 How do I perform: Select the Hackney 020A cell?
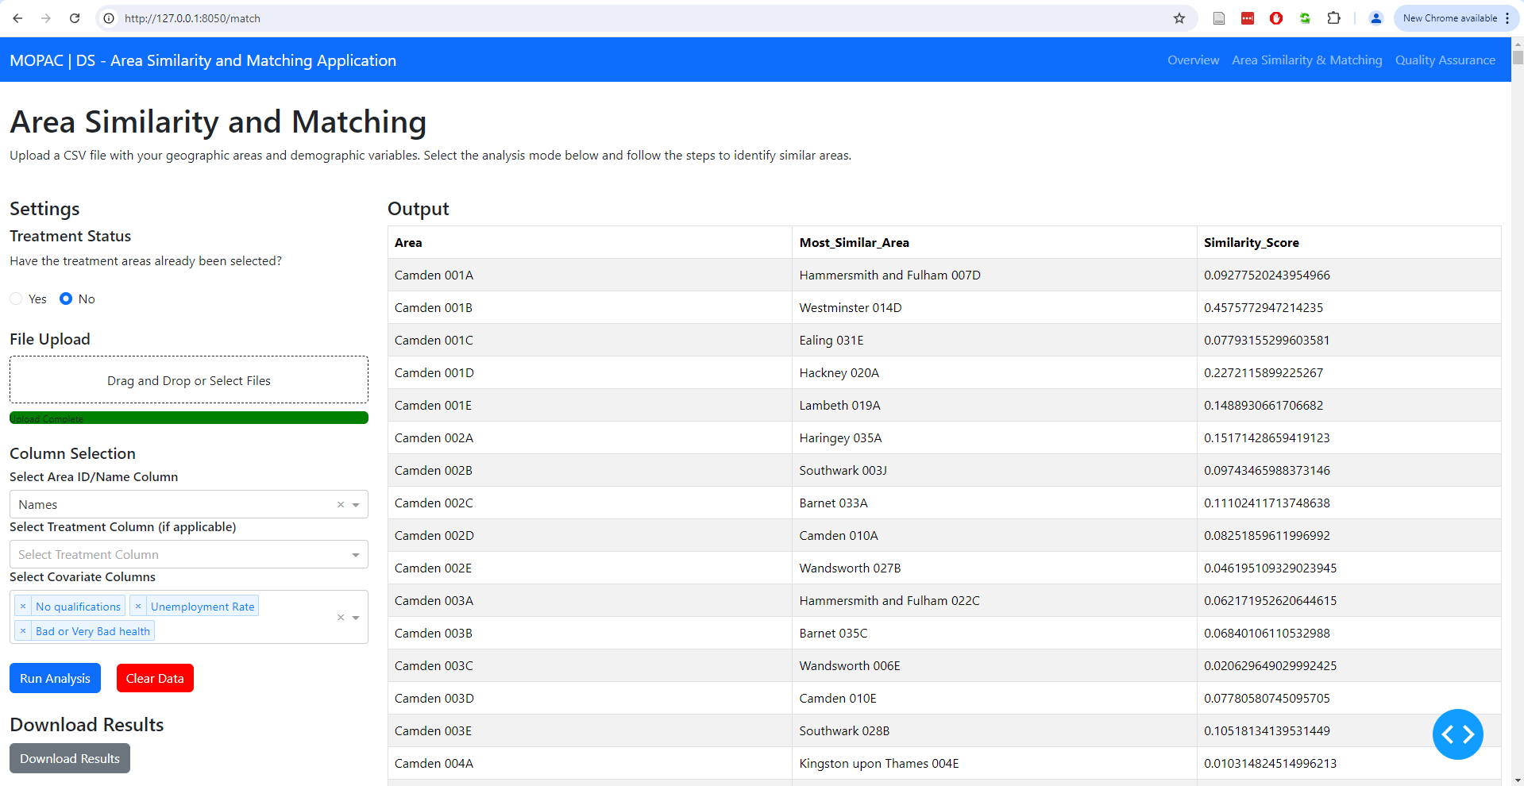click(x=994, y=373)
